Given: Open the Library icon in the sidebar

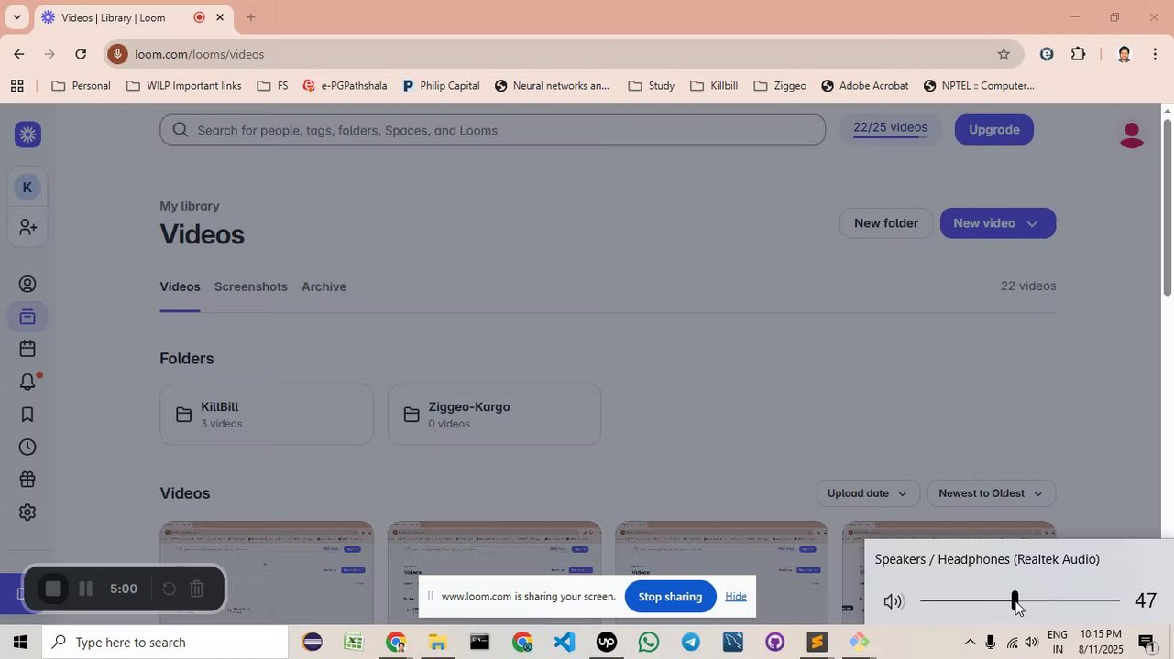Looking at the screenshot, I should 27,318.
